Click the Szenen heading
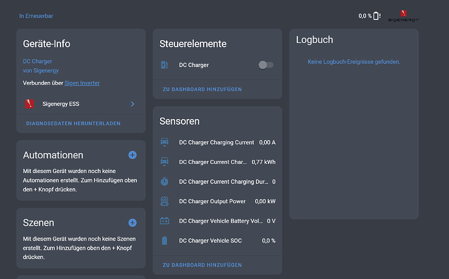Viewport: 449px width, 279px height. tap(38, 222)
